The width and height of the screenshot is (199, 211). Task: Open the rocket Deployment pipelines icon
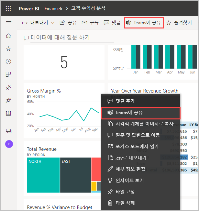click(8, 100)
